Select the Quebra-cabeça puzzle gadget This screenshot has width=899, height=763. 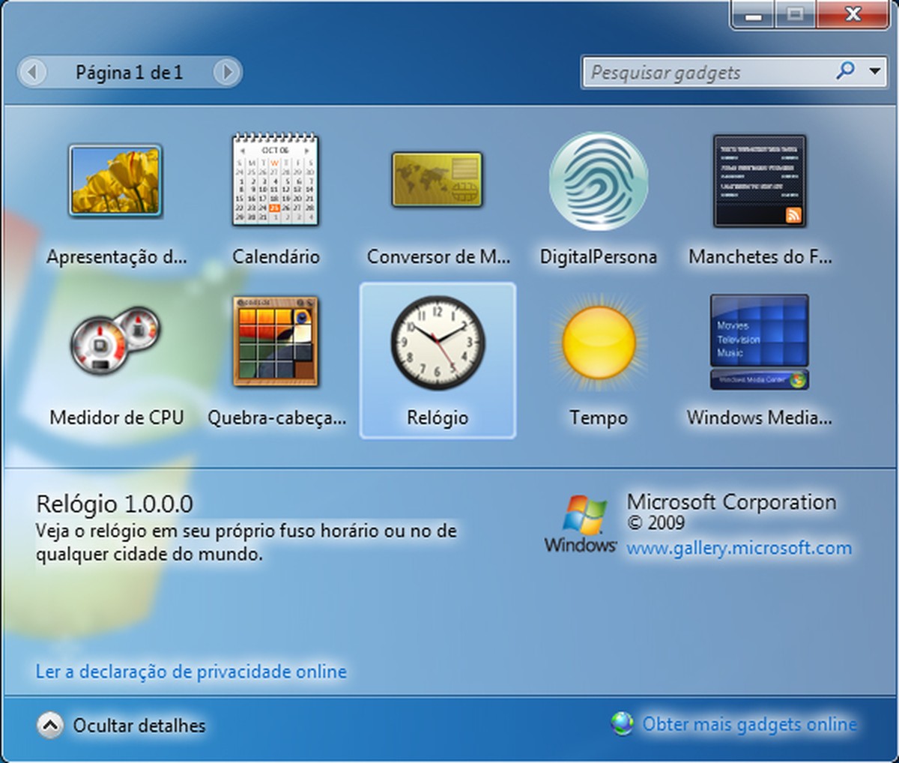coord(276,341)
